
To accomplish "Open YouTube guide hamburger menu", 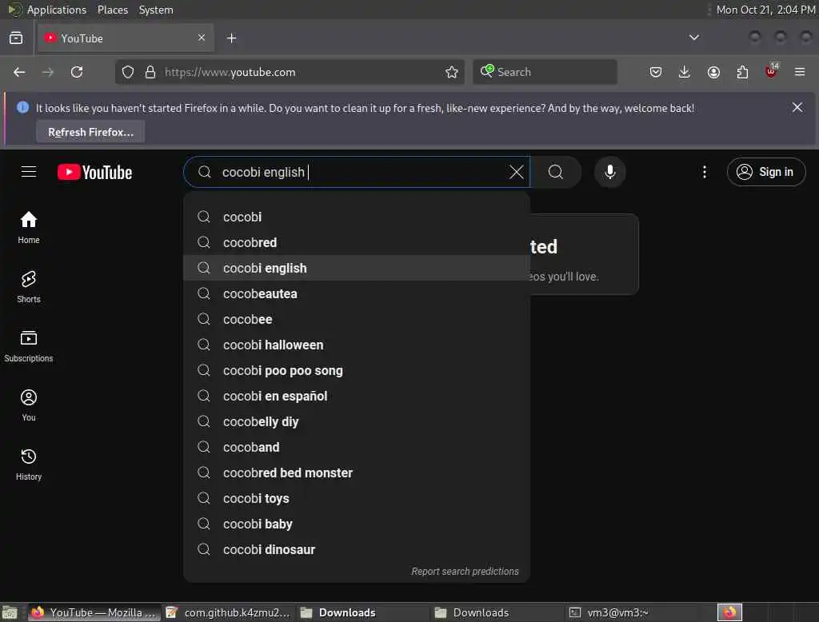I will tap(29, 172).
